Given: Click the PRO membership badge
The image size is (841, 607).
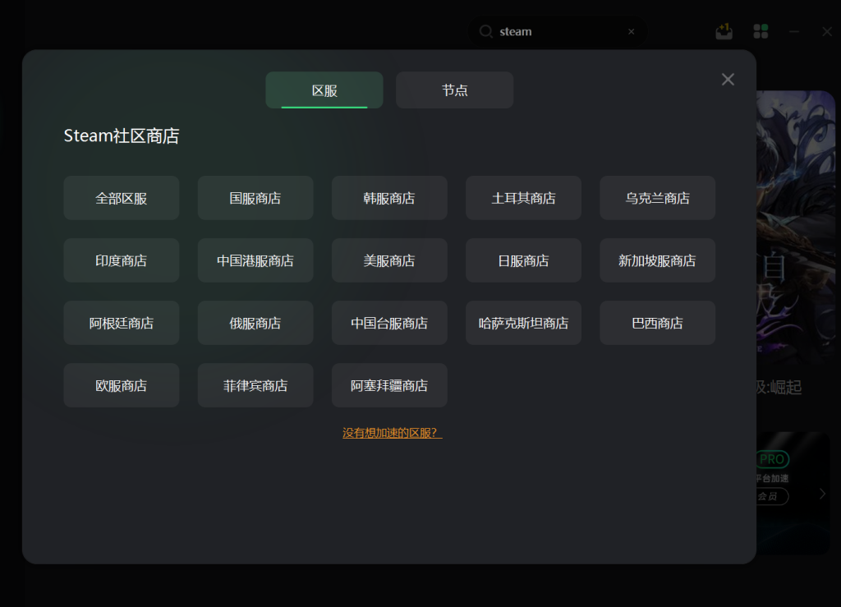Looking at the screenshot, I should pyautogui.click(x=772, y=459).
